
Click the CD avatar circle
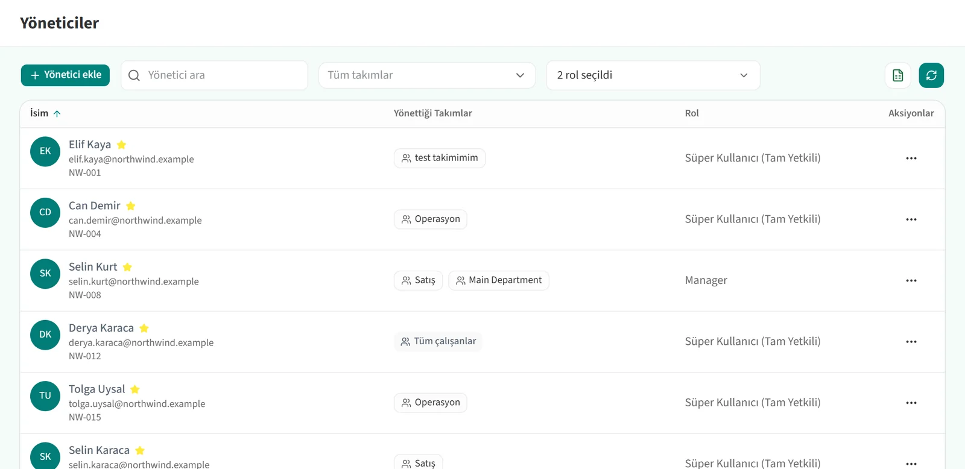pyautogui.click(x=45, y=212)
